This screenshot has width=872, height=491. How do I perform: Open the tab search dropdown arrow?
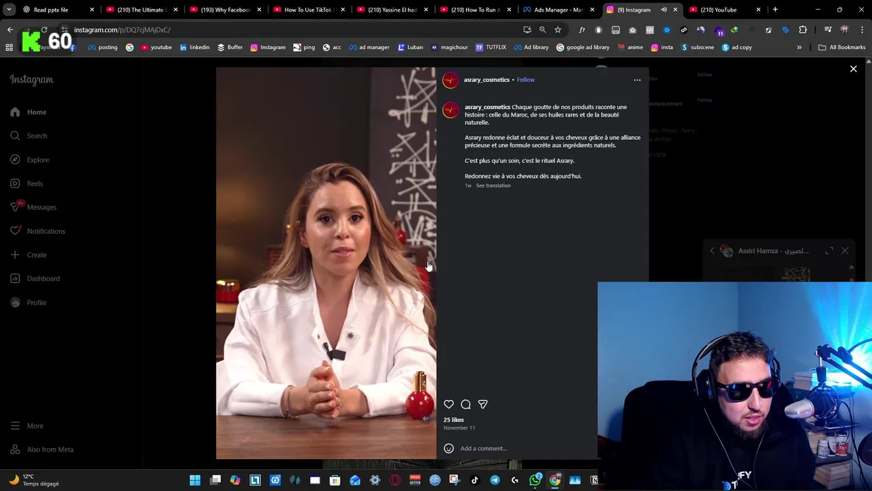point(9,10)
